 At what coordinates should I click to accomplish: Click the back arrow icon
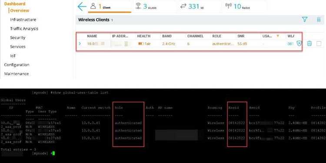82,7
